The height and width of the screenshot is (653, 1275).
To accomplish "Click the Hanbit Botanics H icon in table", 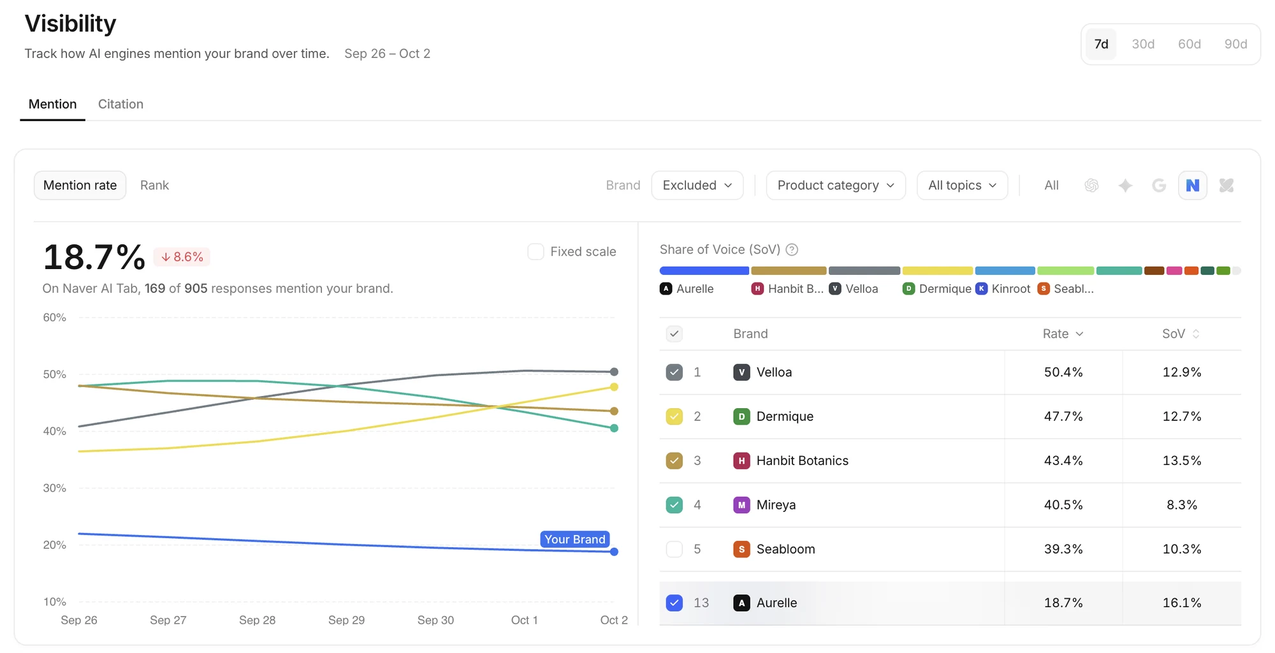I will pos(741,461).
